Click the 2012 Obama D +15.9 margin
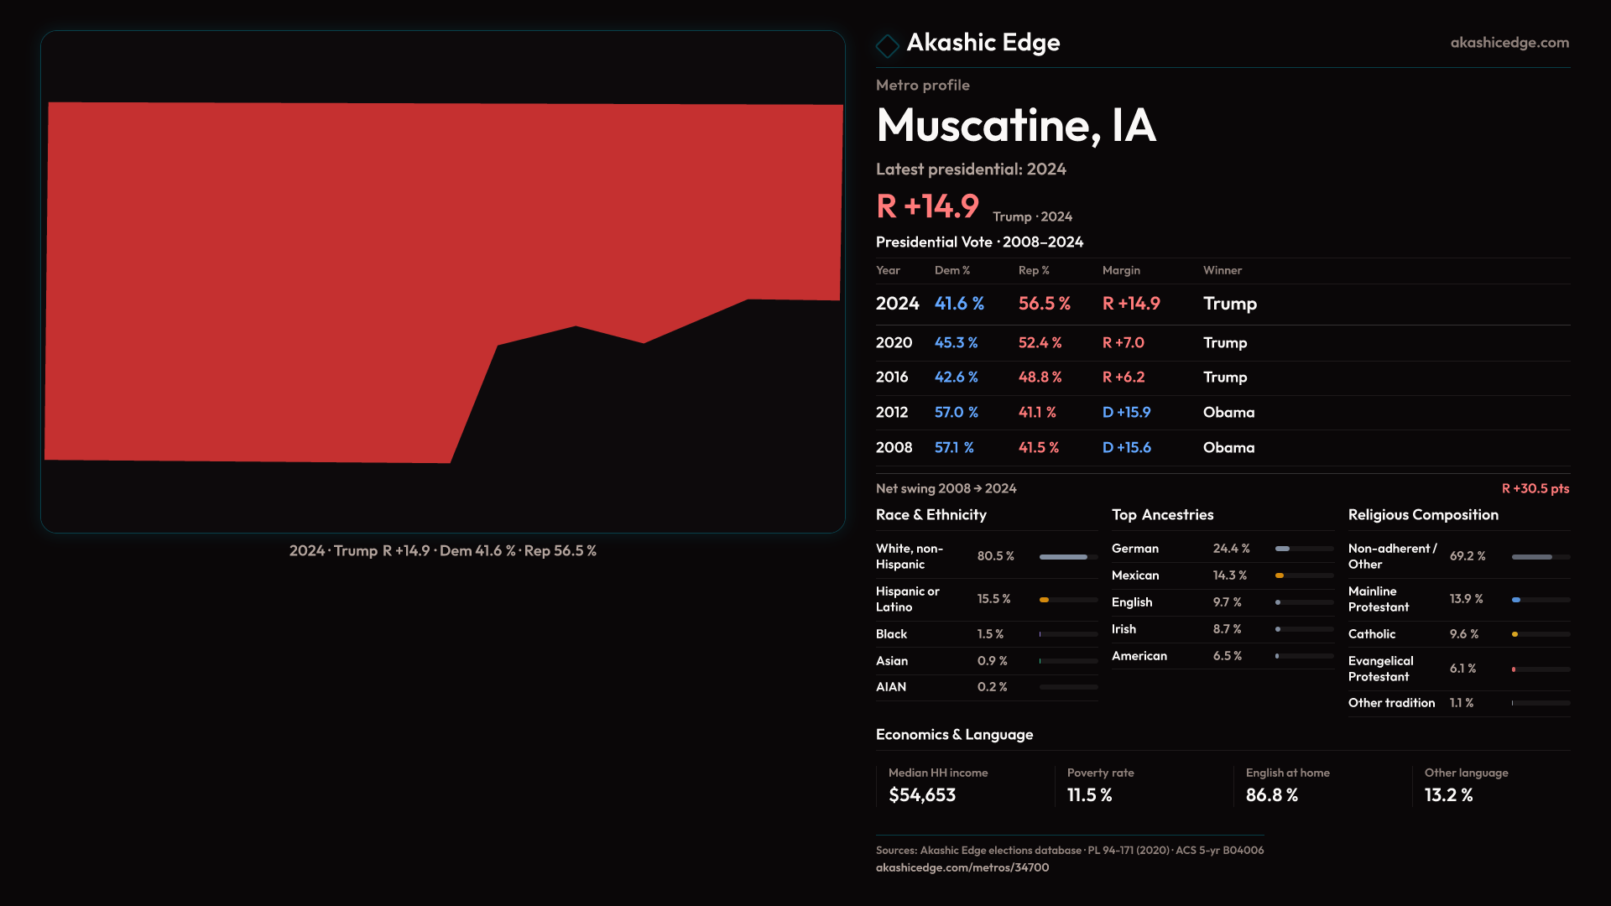Image resolution: width=1611 pixels, height=906 pixels. [x=1126, y=413]
